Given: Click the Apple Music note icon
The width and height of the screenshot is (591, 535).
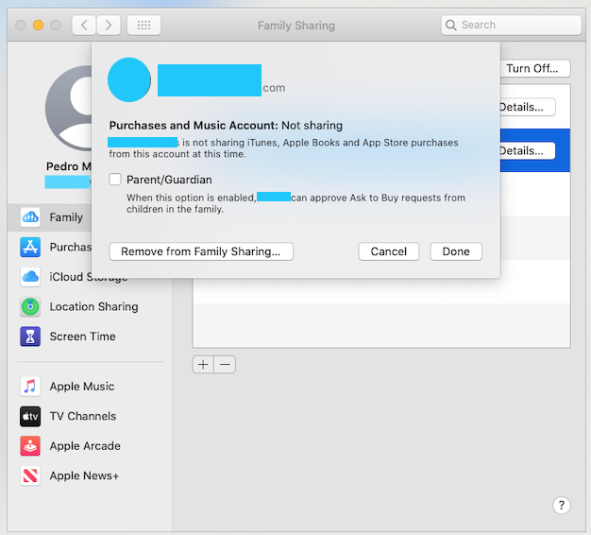Looking at the screenshot, I should tap(30, 387).
